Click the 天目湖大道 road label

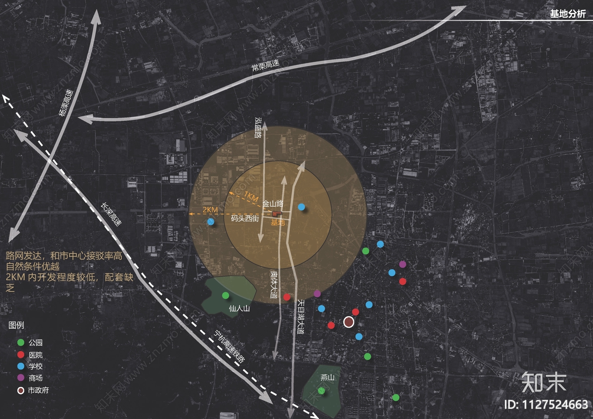(301, 317)
